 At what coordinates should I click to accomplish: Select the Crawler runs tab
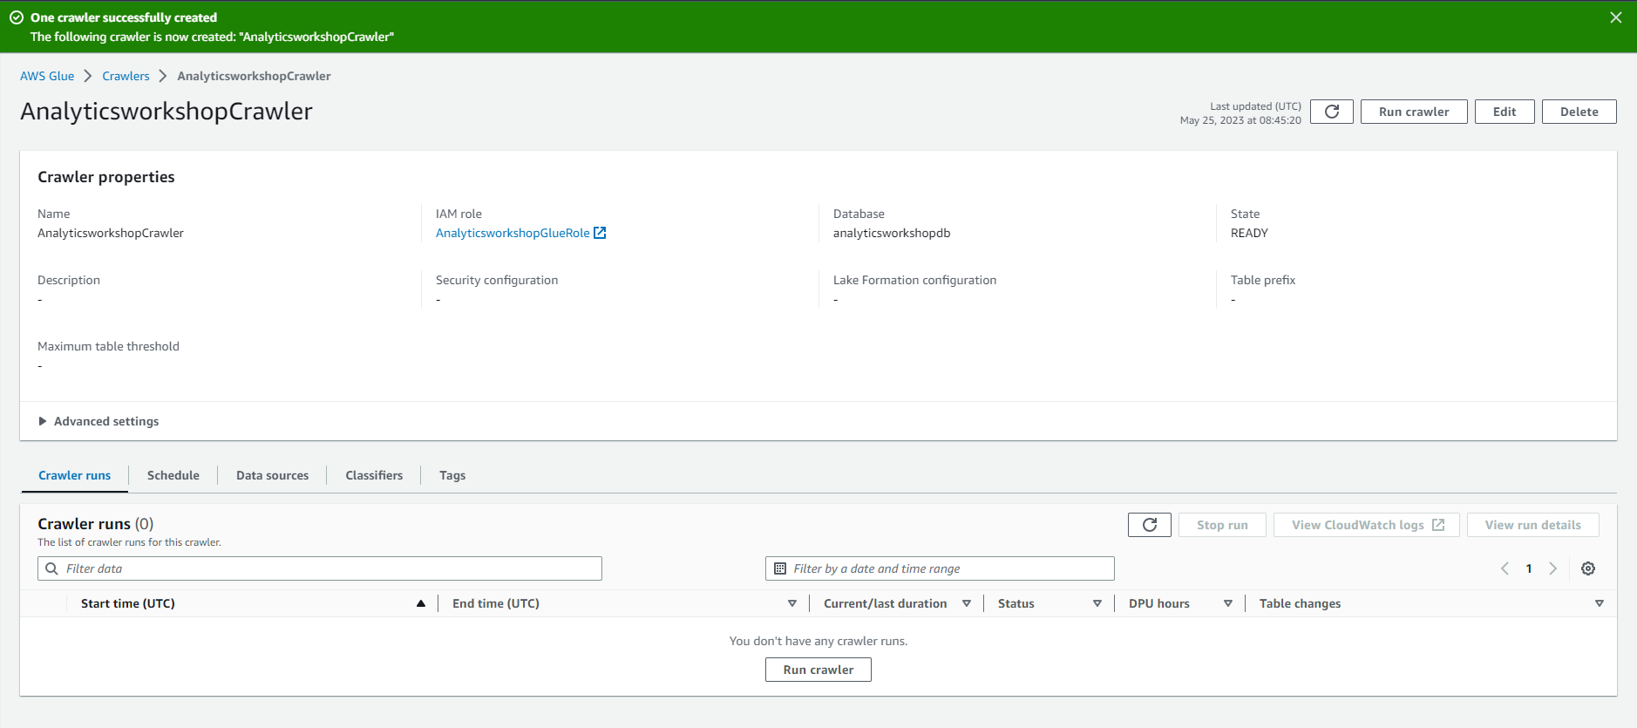75,475
